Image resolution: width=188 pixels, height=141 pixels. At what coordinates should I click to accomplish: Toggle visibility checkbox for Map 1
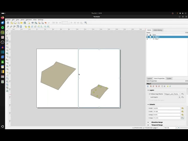[147, 39]
